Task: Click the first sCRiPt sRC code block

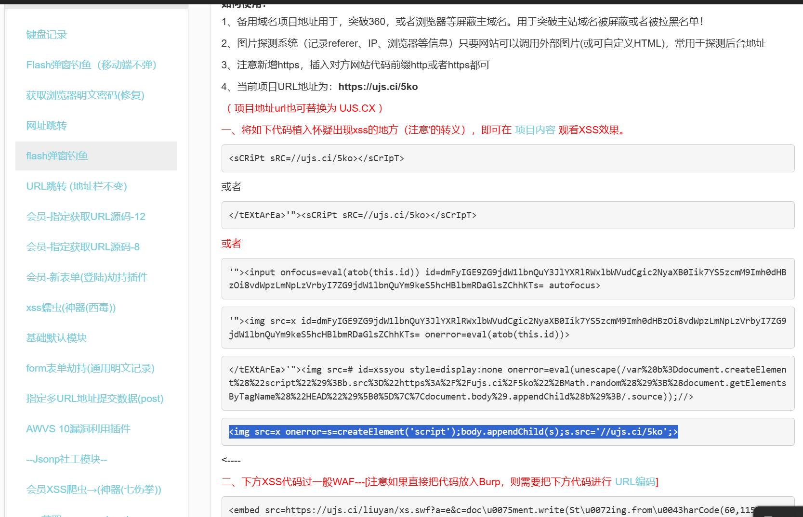Action: 508,158
